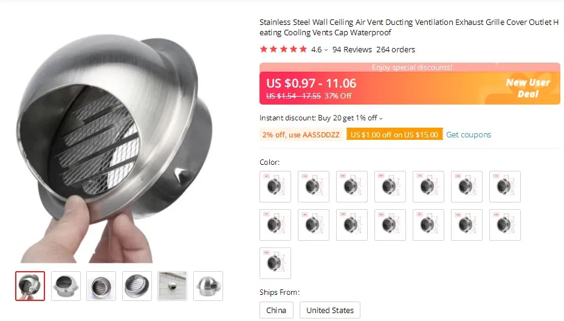This screenshot has height=321, width=564.
Task: View the second product image thumbnail
Action: click(x=66, y=286)
